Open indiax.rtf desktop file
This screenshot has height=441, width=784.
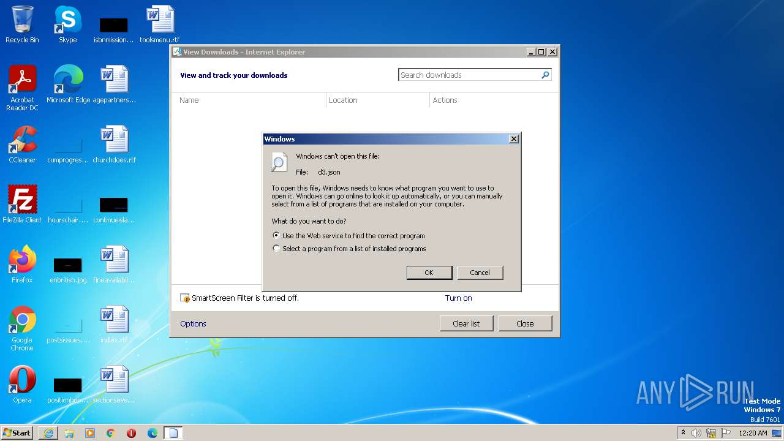click(x=114, y=325)
